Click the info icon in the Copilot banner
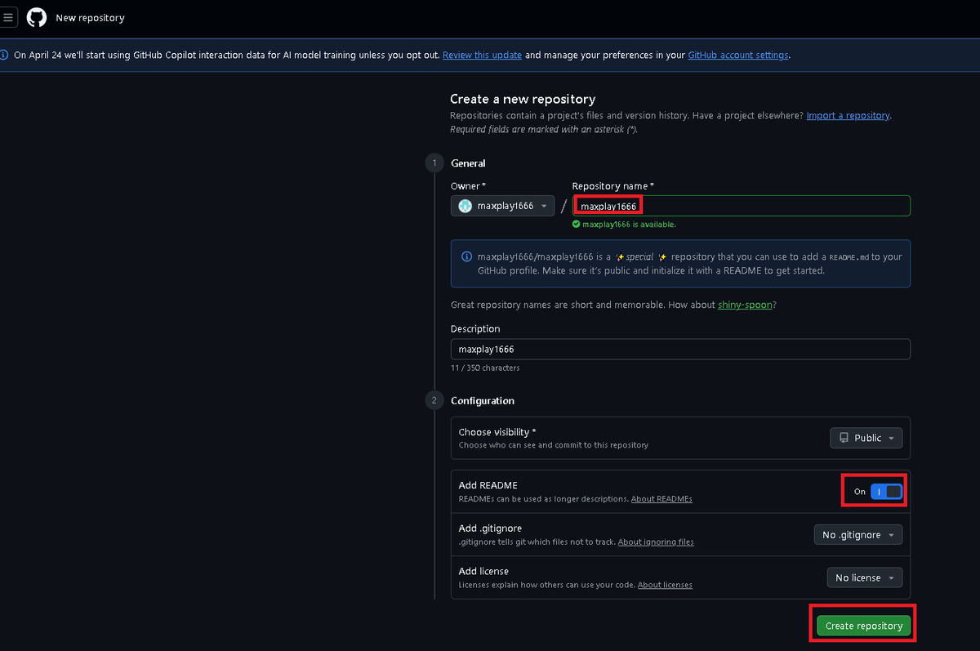 point(5,56)
